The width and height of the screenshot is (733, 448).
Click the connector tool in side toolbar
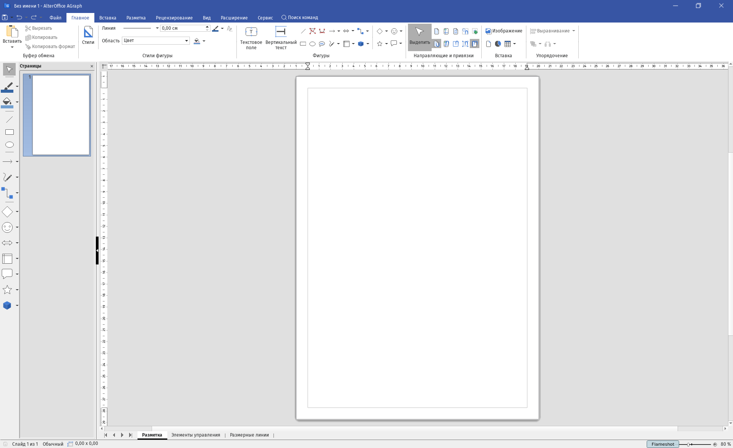pyautogui.click(x=7, y=193)
